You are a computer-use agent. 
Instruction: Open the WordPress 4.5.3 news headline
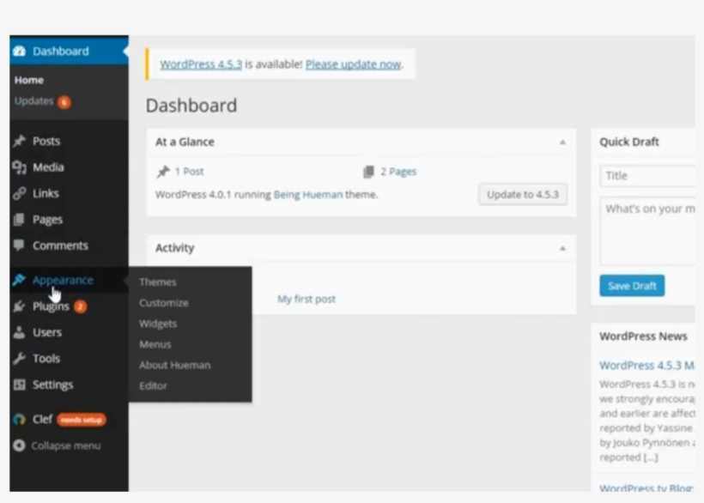tap(647, 366)
